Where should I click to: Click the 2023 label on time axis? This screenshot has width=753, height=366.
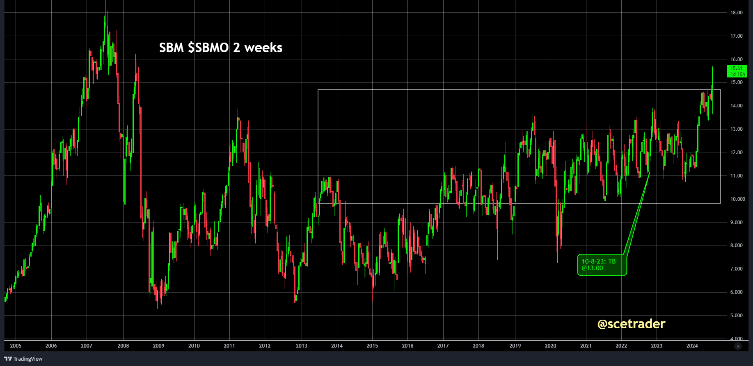657,346
